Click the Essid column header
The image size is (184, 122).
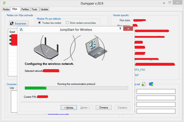pyautogui.click(x=12, y=32)
